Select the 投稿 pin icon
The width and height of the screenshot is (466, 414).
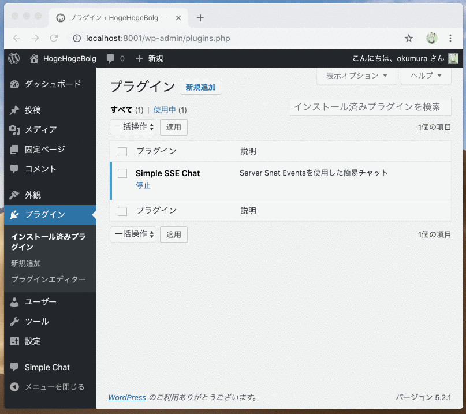[14, 110]
